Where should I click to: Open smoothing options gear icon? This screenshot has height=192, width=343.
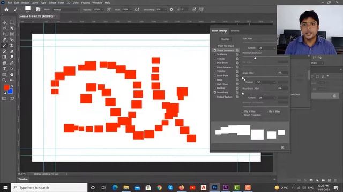[x=171, y=10]
